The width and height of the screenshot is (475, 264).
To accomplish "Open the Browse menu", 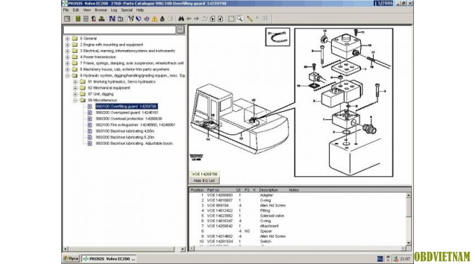I will pos(100,10).
